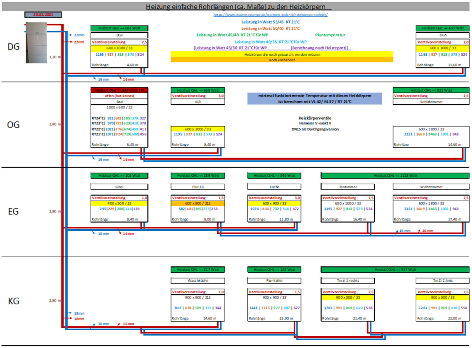Click the blue 'minimal funktionierende Temperatur' note box
The image size is (472, 348).
314,99
